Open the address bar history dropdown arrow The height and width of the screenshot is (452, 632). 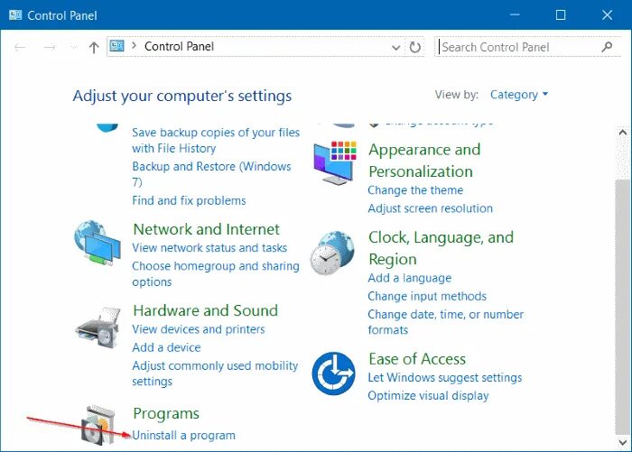(x=395, y=48)
